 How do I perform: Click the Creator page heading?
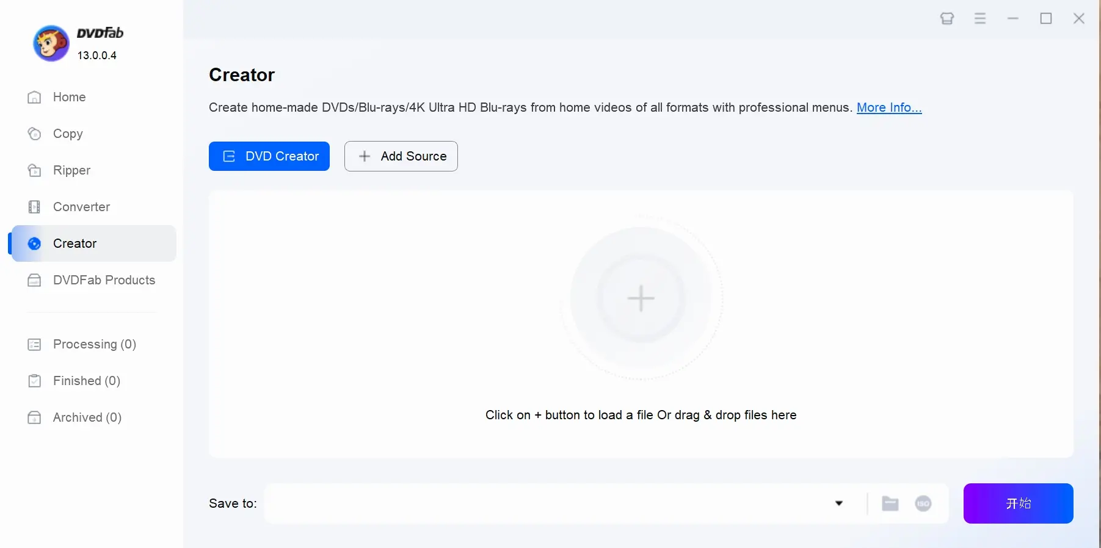(242, 74)
